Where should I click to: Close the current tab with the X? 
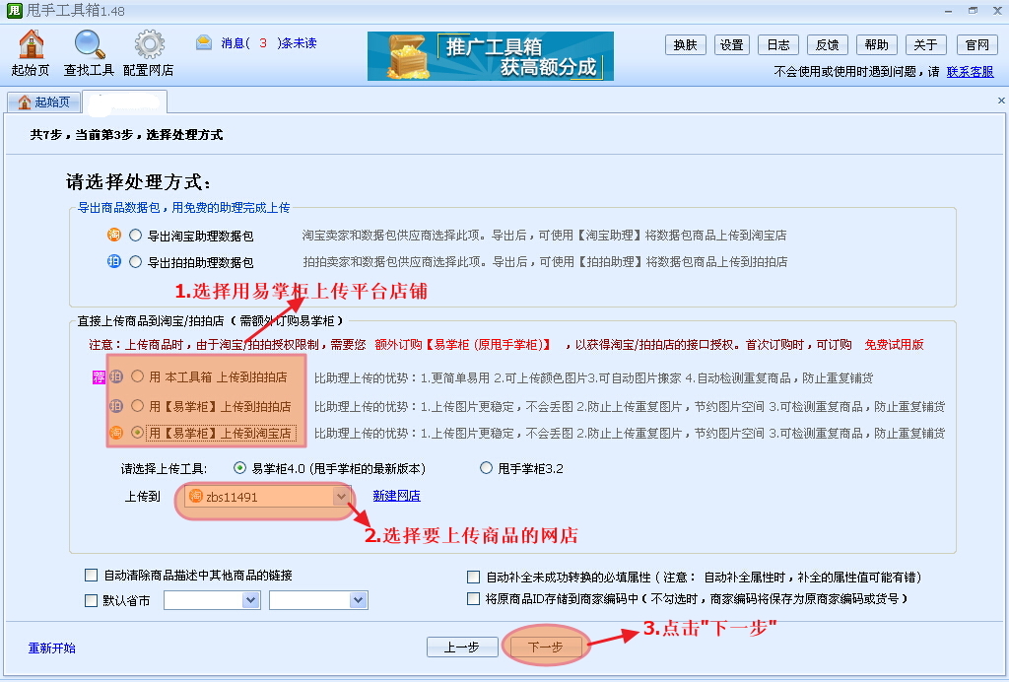tap(1001, 101)
